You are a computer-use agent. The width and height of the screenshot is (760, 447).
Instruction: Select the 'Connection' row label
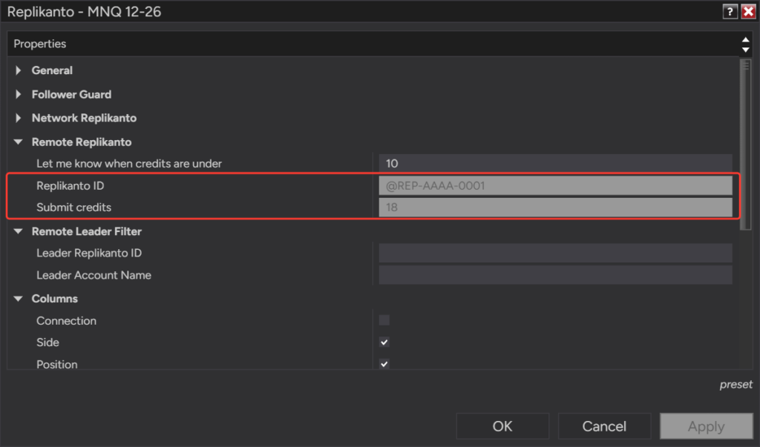coord(66,320)
